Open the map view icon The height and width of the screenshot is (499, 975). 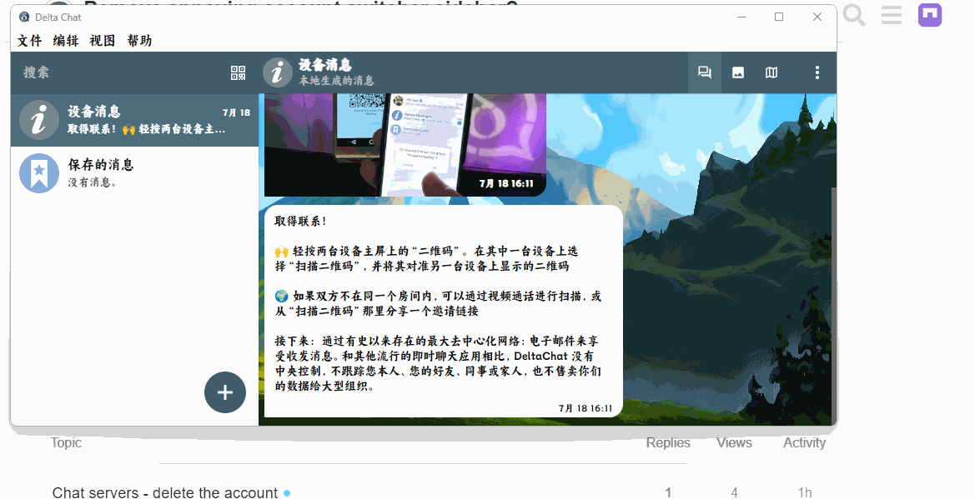point(771,72)
